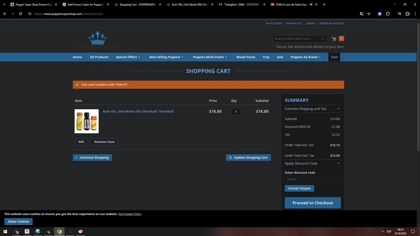Click the page vertical scrollbar
420x236 pixels.
pos(418,87)
